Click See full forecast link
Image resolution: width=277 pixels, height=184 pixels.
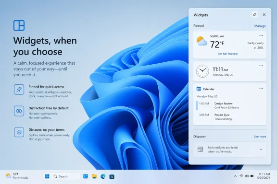(x=227, y=54)
